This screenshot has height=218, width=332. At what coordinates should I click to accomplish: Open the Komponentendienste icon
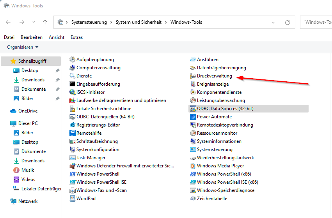(193, 92)
